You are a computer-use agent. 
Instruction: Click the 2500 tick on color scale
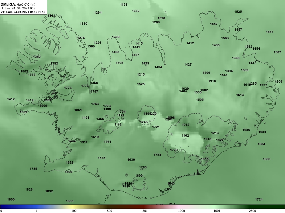pyautogui.click(x=253, y=211)
